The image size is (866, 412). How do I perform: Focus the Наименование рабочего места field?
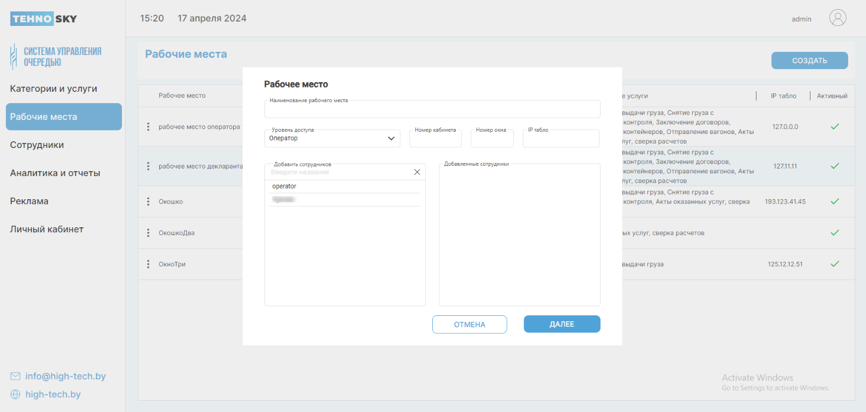click(x=432, y=110)
